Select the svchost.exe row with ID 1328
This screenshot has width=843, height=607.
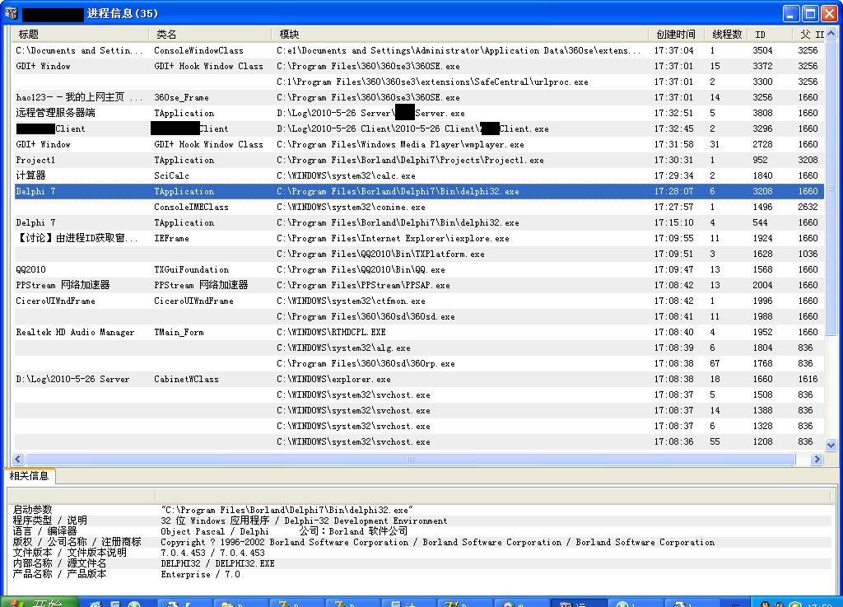point(419,426)
